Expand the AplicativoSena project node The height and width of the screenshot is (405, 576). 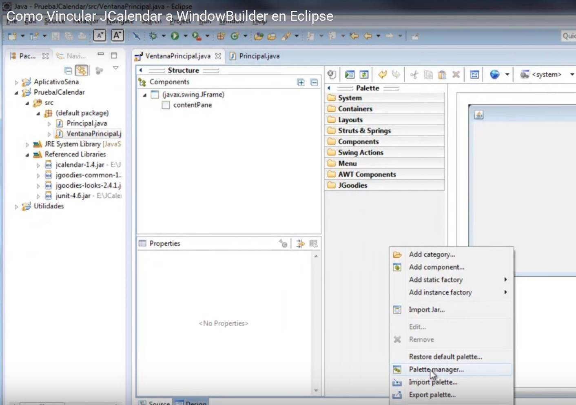coord(16,82)
